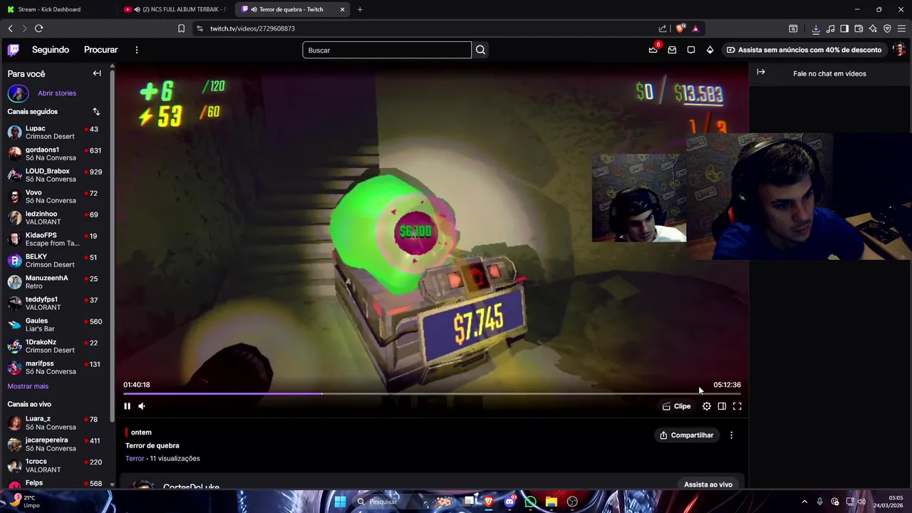This screenshot has width=912, height=513.
Task: Click the Get Bits diamond icon
Action: coord(710,50)
